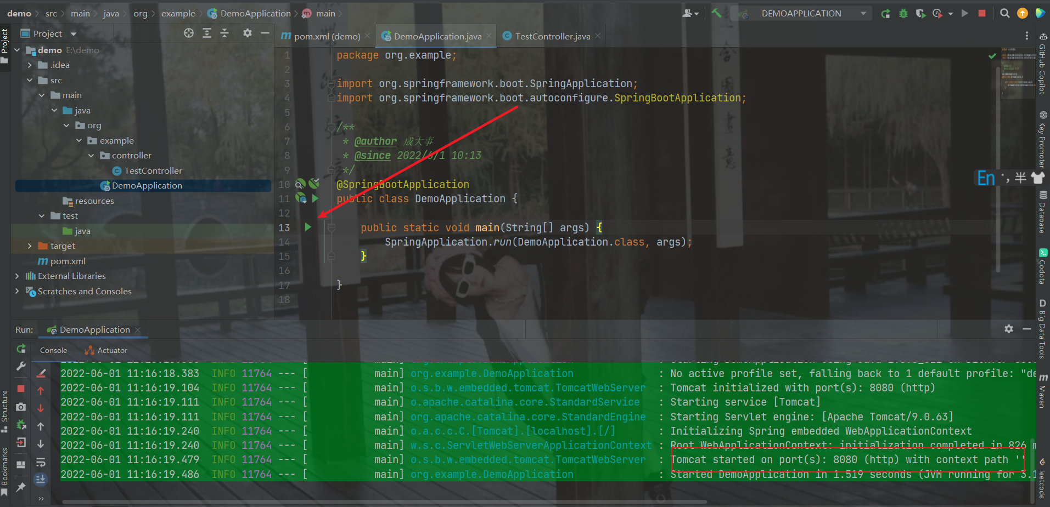Toggle scroll to end in console

(41, 480)
